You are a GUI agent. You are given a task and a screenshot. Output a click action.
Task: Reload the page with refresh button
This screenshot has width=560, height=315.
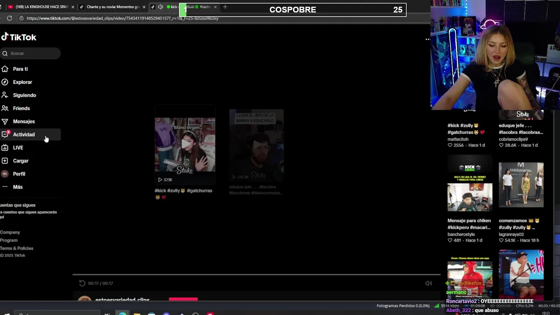pos(9,18)
